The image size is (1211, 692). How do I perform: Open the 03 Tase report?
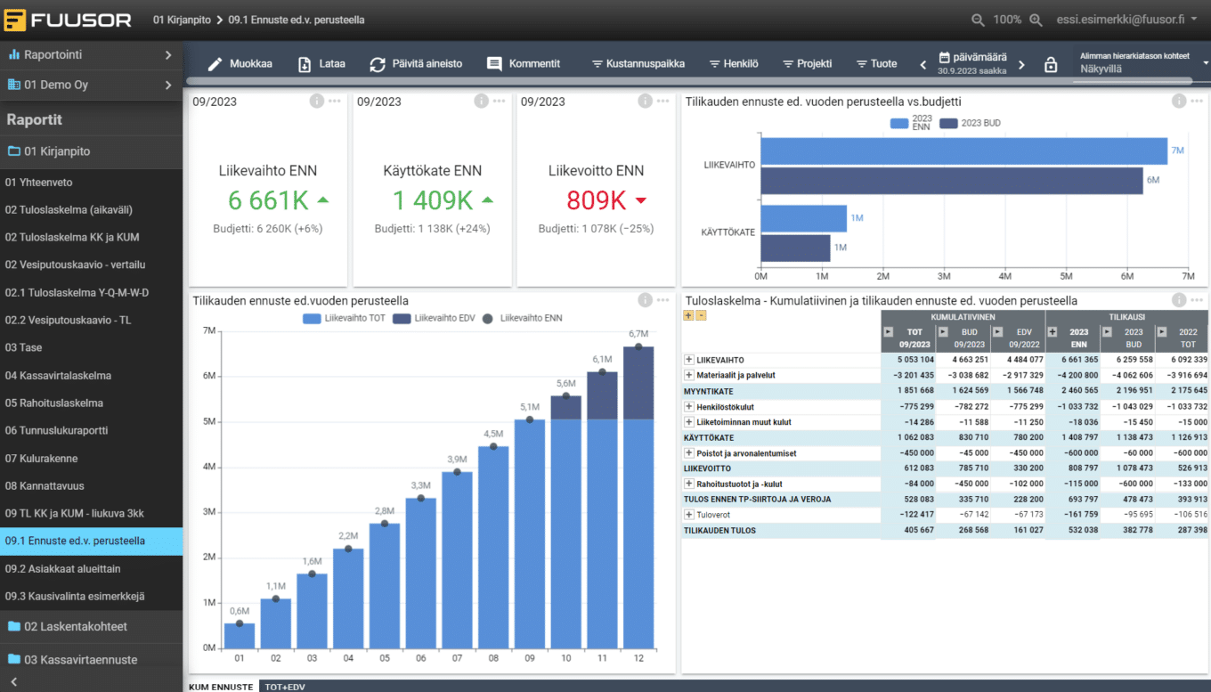24,347
